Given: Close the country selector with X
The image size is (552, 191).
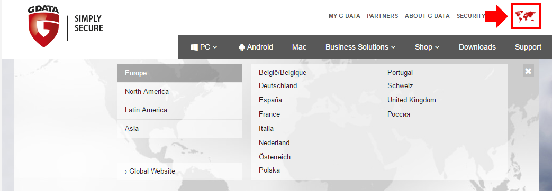Looking at the screenshot, I should click(528, 71).
